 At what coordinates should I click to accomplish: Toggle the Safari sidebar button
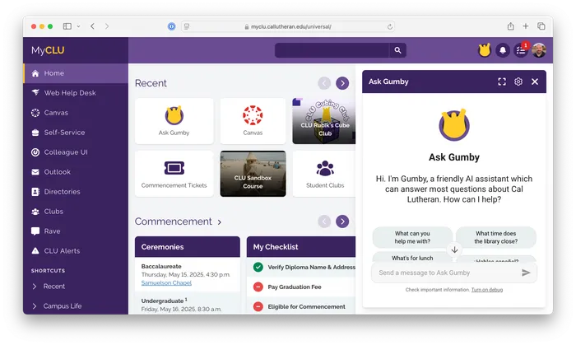[67, 26]
